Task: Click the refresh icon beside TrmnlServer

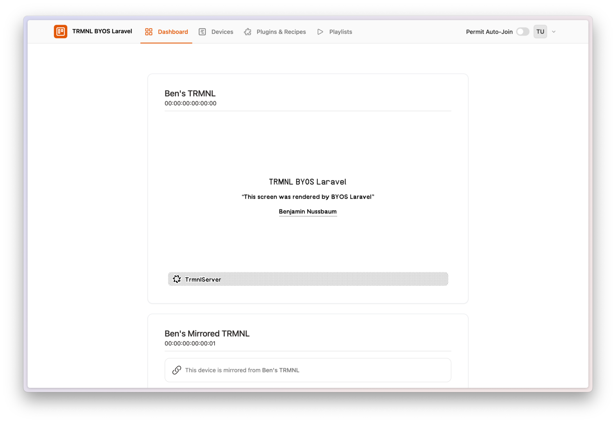Action: tap(177, 279)
